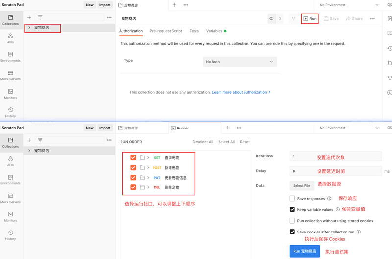392x259 pixels.
Task: Uncheck the 查询宠物 GET request checkbox
Action: point(133,158)
